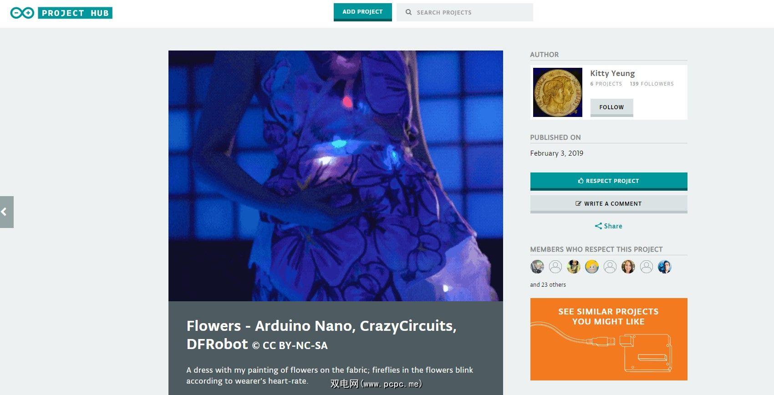Follow author Kitty Yeung
This screenshot has height=395, width=774.
coord(611,107)
